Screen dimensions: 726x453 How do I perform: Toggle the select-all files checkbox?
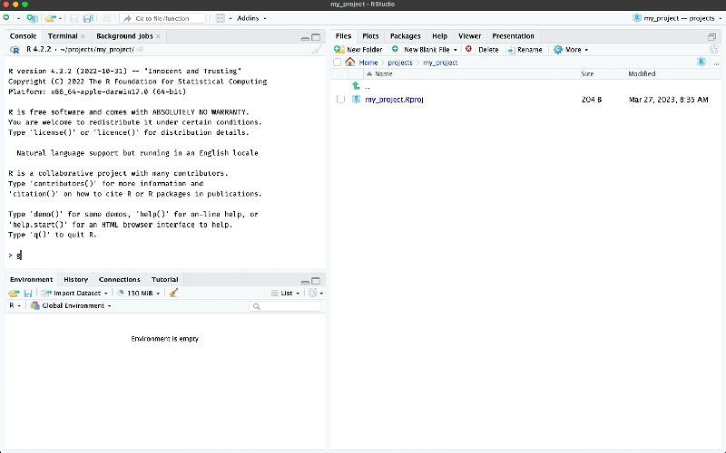tap(337, 63)
